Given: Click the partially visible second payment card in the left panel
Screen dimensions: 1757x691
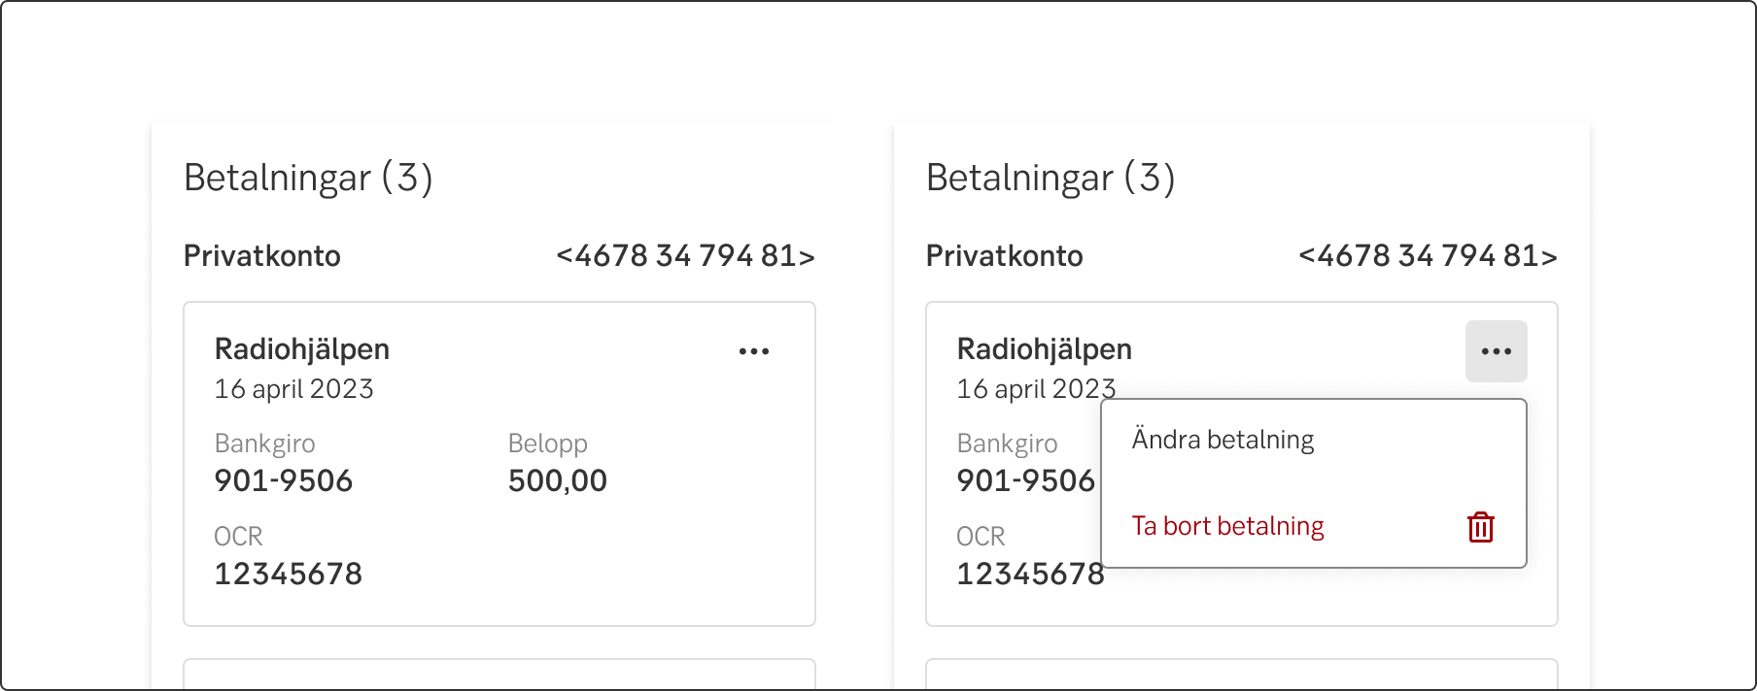Looking at the screenshot, I should tap(499, 675).
